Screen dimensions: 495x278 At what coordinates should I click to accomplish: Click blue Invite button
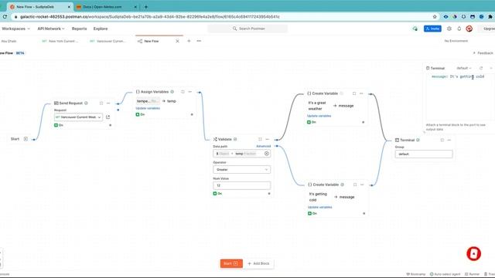432,29
